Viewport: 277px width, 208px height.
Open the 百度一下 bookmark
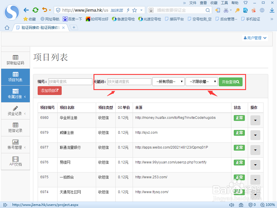72,19
